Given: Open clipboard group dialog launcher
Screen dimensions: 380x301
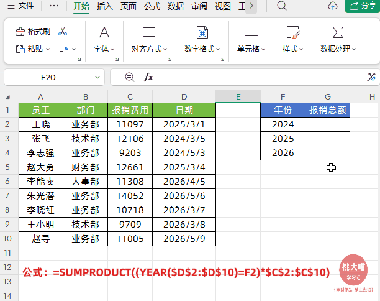Looking at the screenshot, I should (79, 59).
